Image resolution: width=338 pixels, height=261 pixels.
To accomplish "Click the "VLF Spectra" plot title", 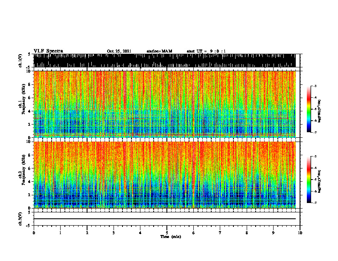I will pos(48,51).
